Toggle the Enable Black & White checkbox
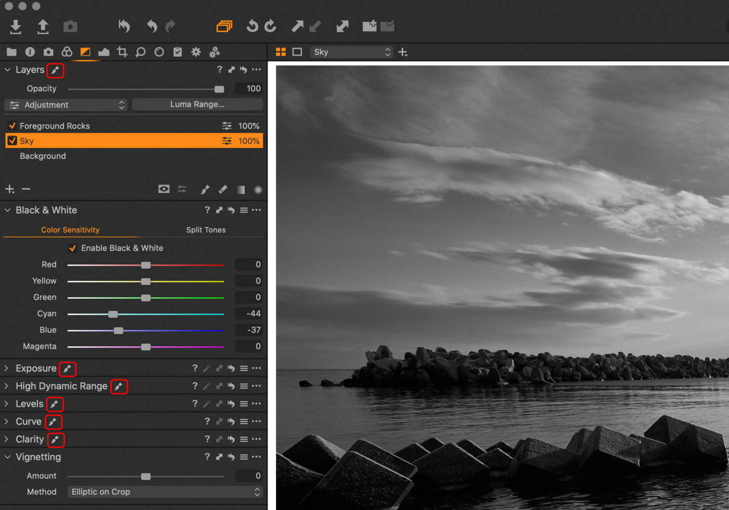729x510 pixels. point(72,248)
